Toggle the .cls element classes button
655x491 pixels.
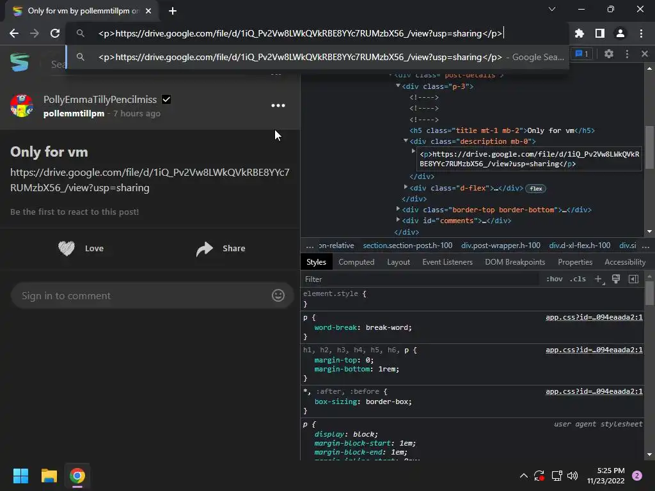[x=578, y=279]
